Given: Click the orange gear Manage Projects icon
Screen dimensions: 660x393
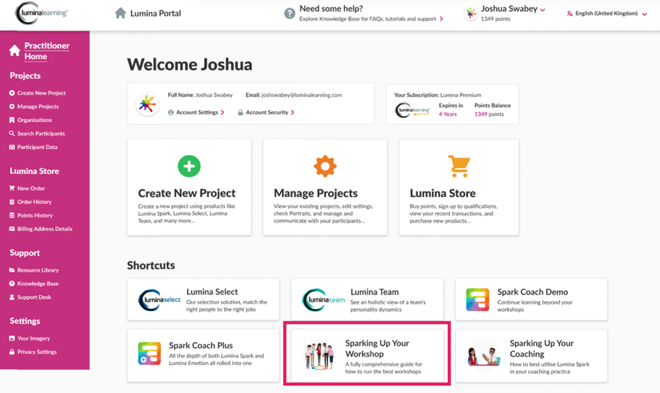Looking at the screenshot, I should [325, 166].
